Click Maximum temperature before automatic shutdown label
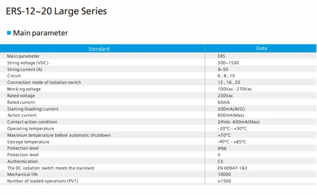The image size is (317, 195). click(x=59, y=135)
